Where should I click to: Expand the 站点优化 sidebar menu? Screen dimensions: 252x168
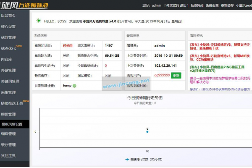[8, 48]
